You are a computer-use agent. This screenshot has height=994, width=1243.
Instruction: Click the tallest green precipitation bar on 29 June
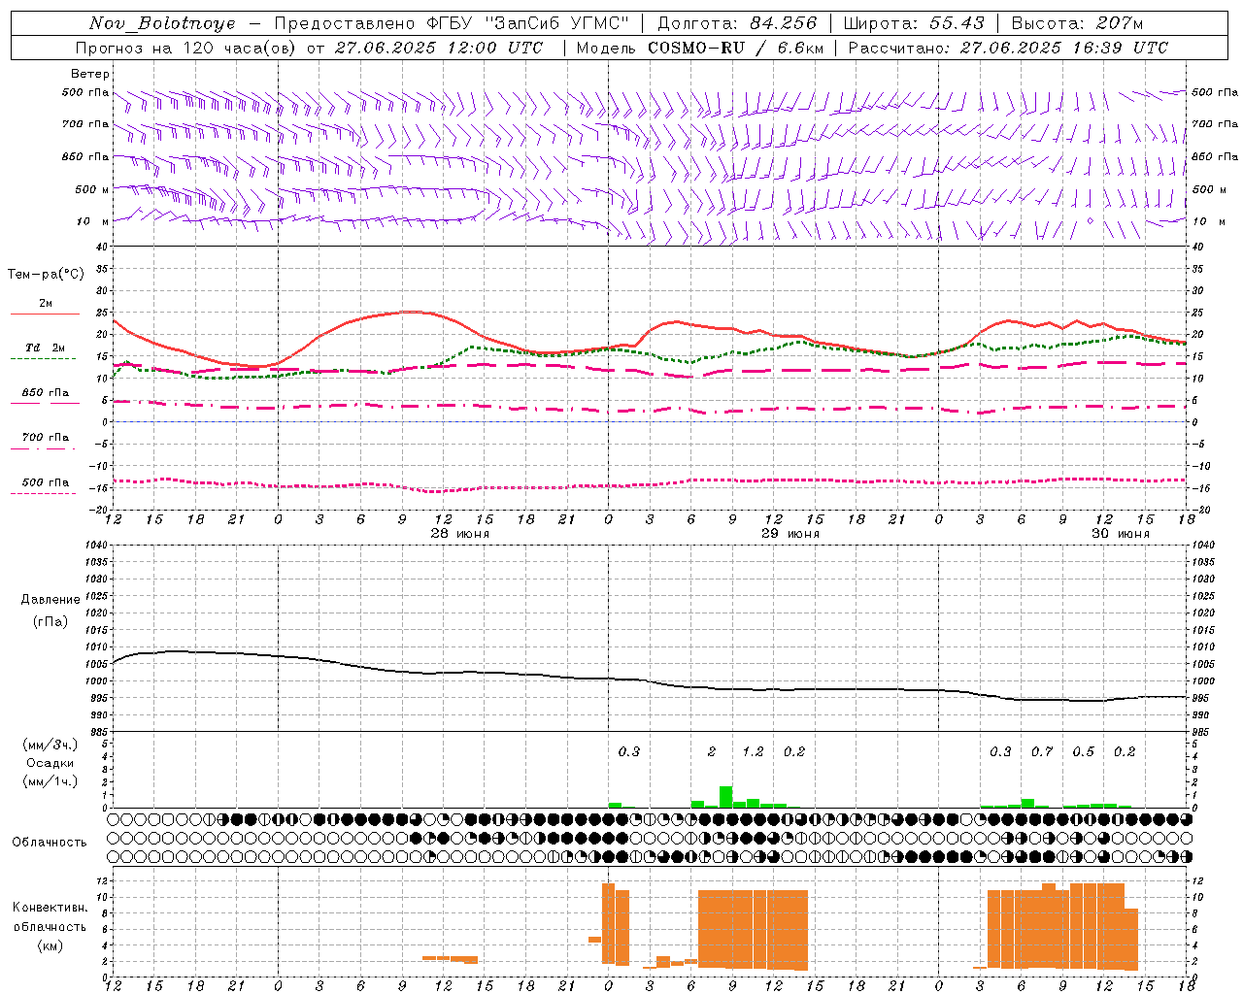pos(725,797)
